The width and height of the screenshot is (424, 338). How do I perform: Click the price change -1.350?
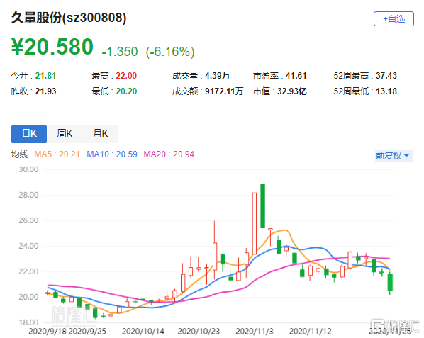click(x=120, y=52)
